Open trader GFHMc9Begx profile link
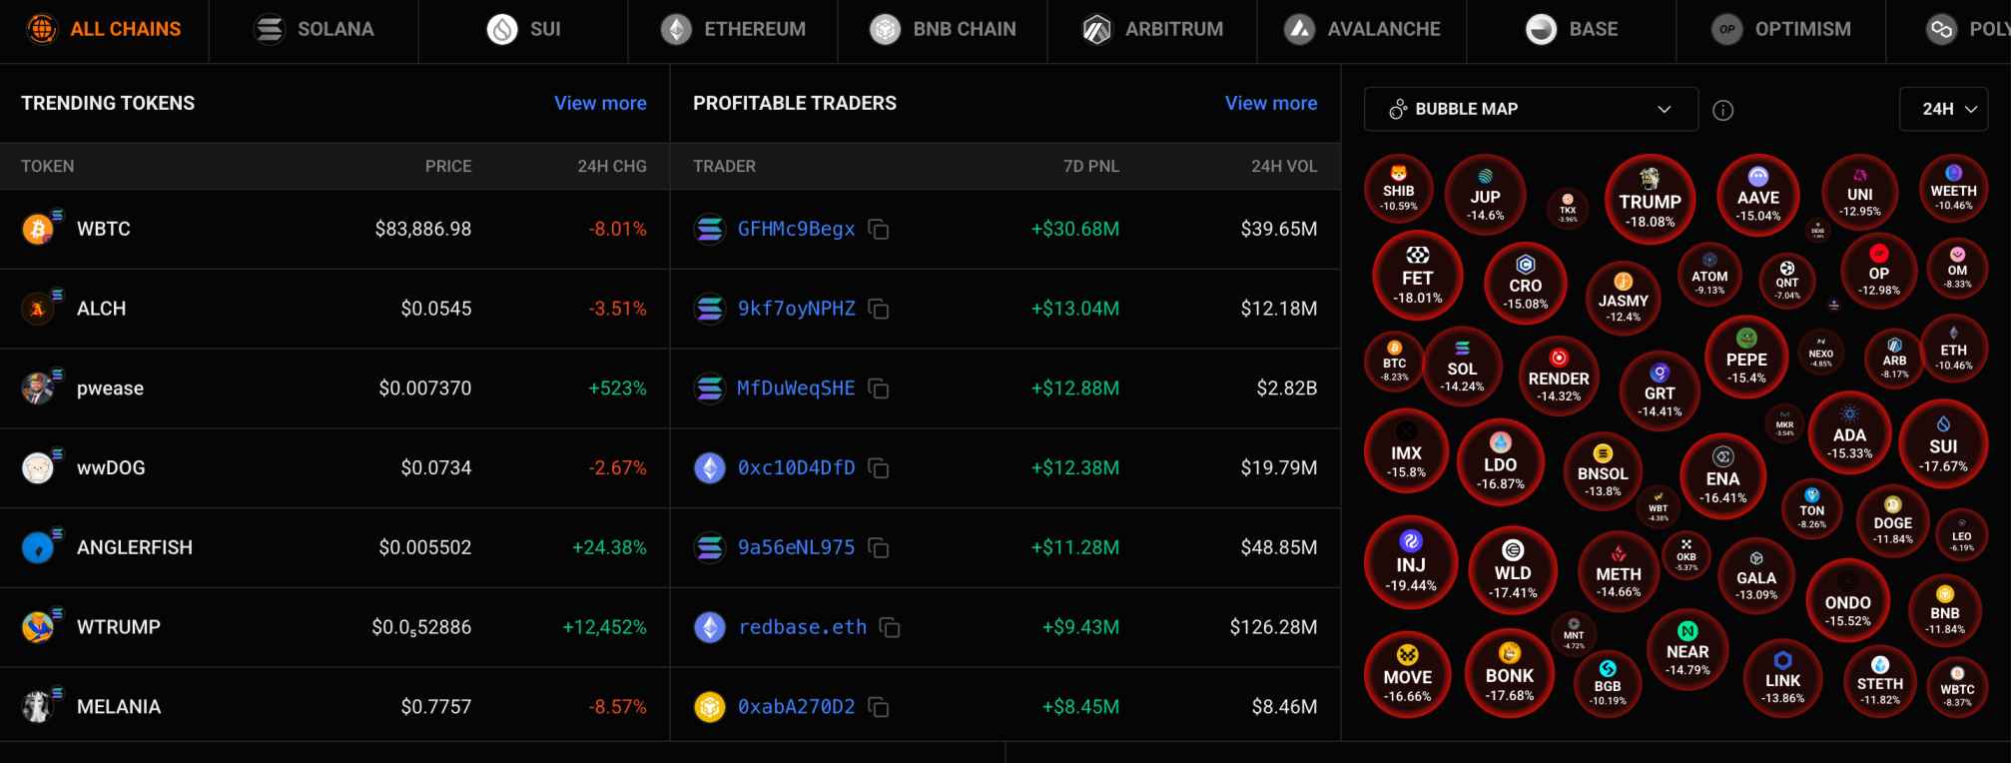This screenshot has height=763, width=2011. pos(796,229)
